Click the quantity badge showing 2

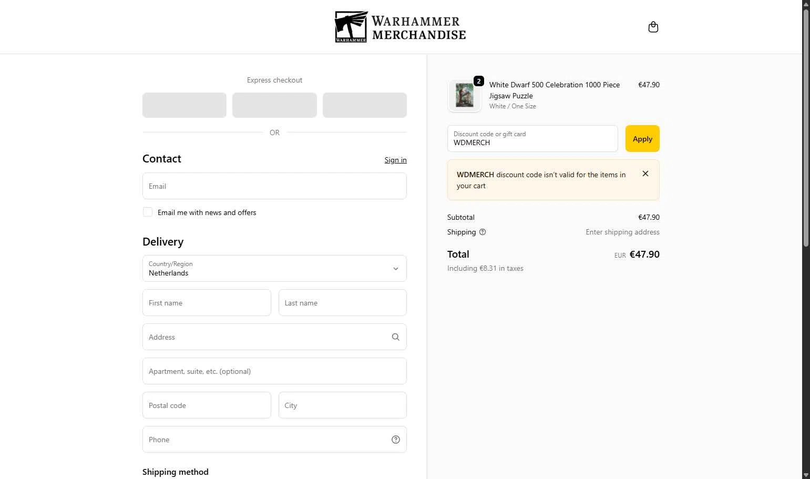pos(479,81)
